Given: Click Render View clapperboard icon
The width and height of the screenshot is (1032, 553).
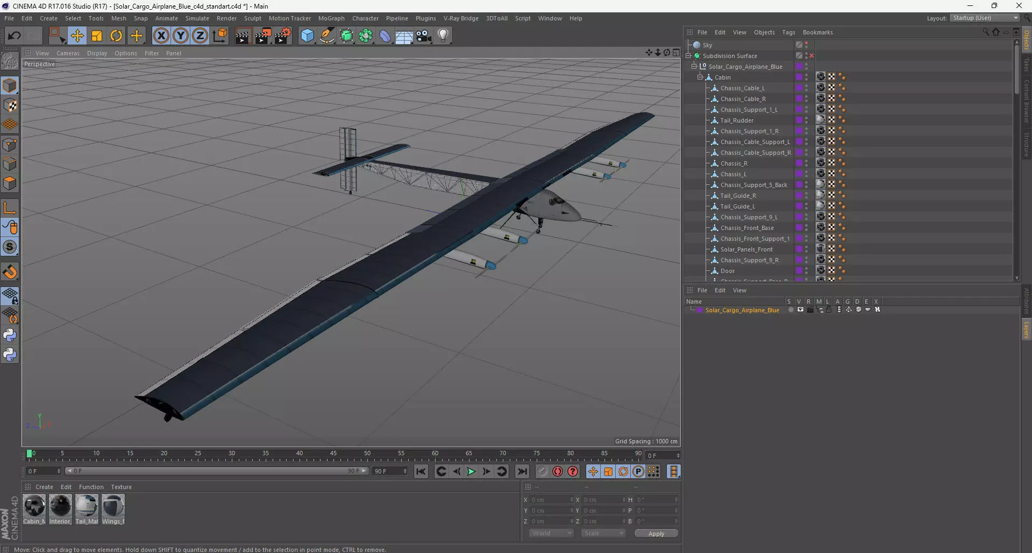Looking at the screenshot, I should point(243,36).
